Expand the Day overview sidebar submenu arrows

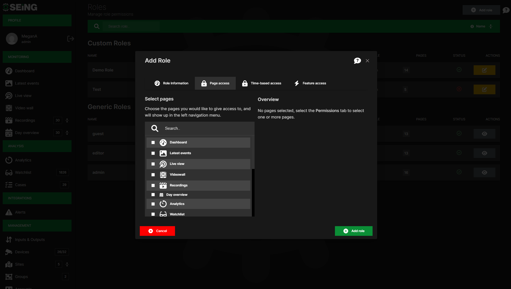67,133
